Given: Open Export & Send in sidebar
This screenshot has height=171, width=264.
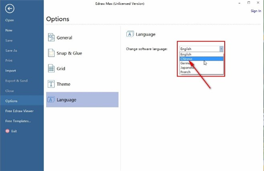Looking at the screenshot, I should point(16,81).
